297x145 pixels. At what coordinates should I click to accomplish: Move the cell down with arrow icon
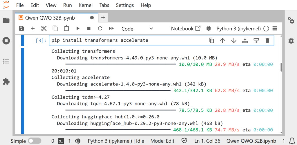234,40
